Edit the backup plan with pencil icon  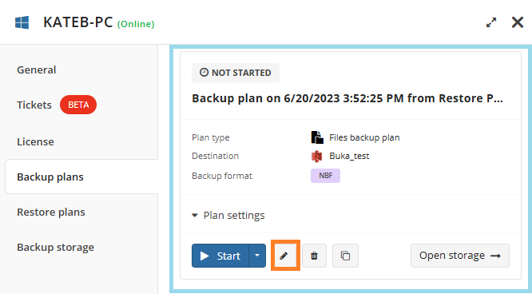click(x=285, y=256)
